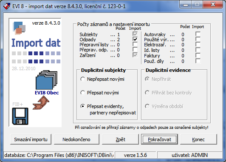Uncheck the Odpady import checkbox
Image resolution: width=226 pixels, height=162 pixels.
[x=135, y=39]
